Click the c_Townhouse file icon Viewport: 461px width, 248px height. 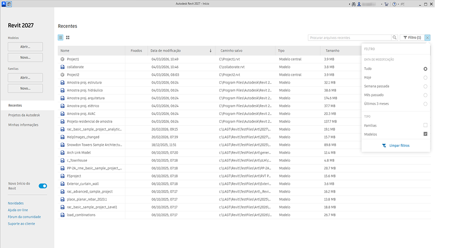(62, 160)
